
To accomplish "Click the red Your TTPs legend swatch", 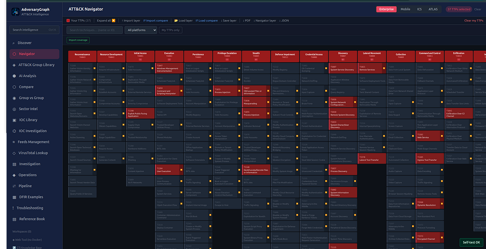I will point(68,21).
